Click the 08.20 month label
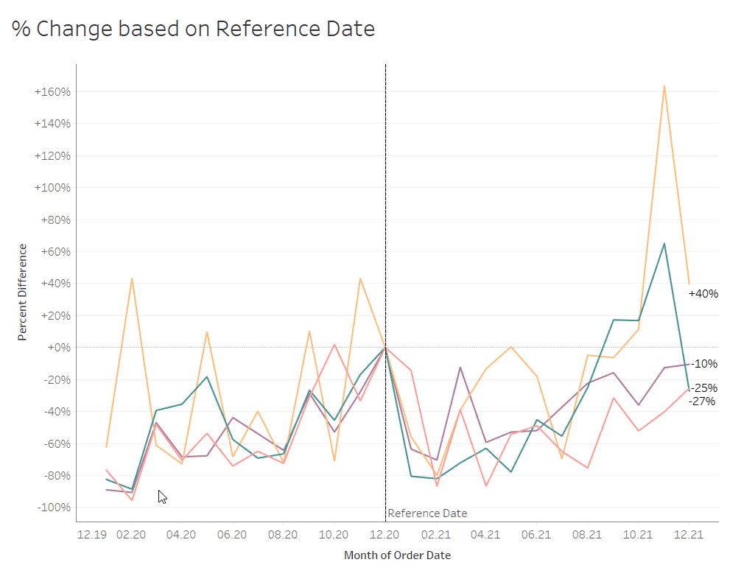Viewport: 744px width, 579px height. coord(283,535)
